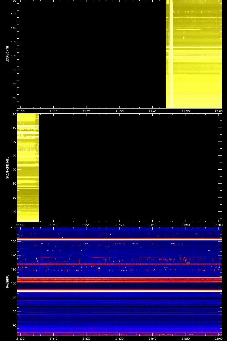Image resolution: width=227 pixels, height=341 pixels.
Task: Click the 80 frequency tick on Sagamore Hill axis
Action: pos(14,184)
